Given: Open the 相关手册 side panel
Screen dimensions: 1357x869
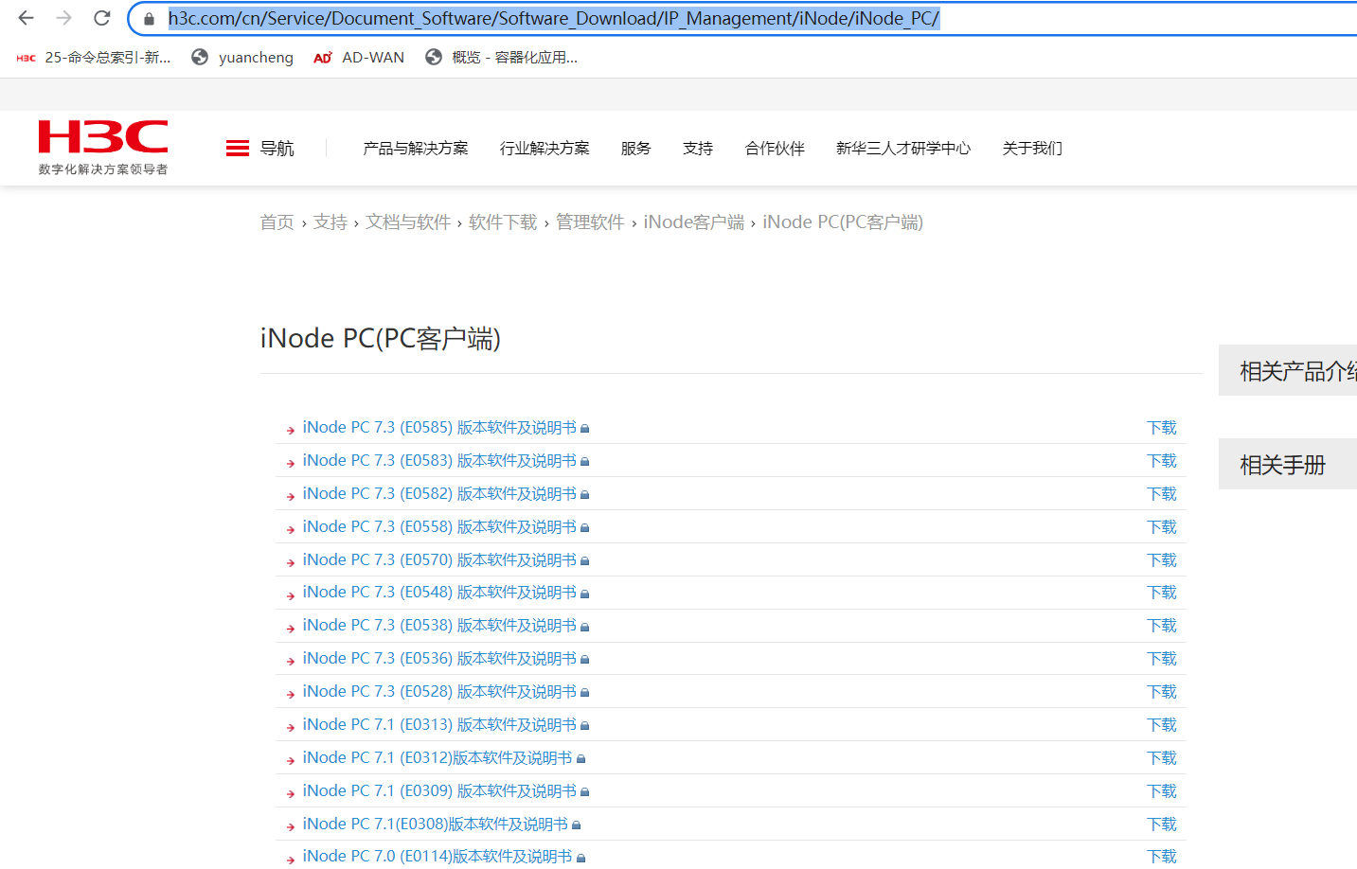Looking at the screenshot, I should tap(1288, 465).
